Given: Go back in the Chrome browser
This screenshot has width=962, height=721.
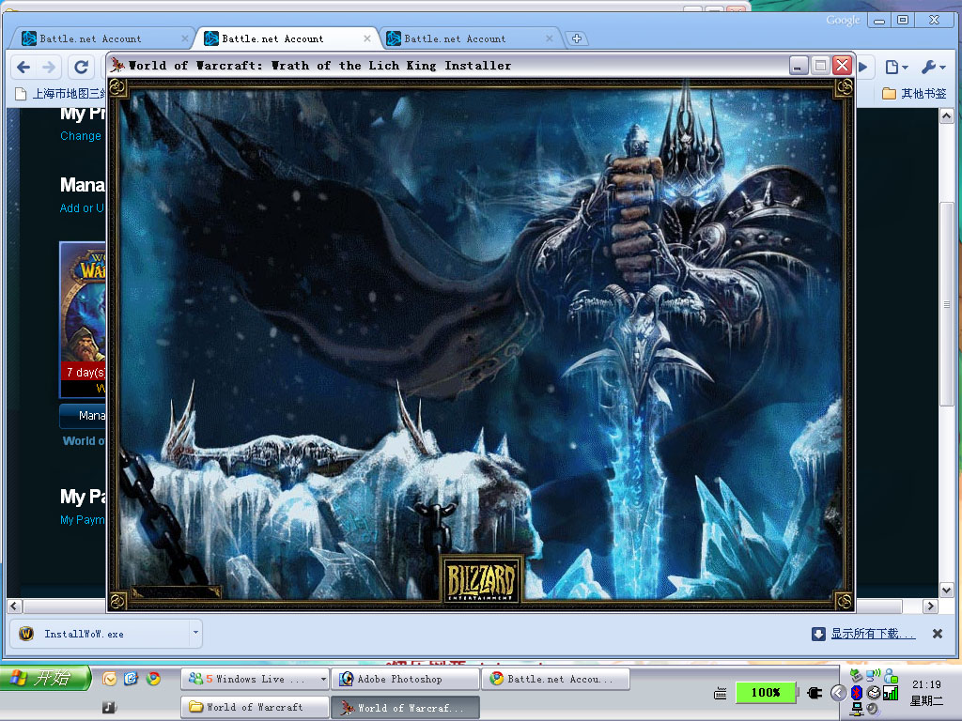Looking at the screenshot, I should 23,67.
